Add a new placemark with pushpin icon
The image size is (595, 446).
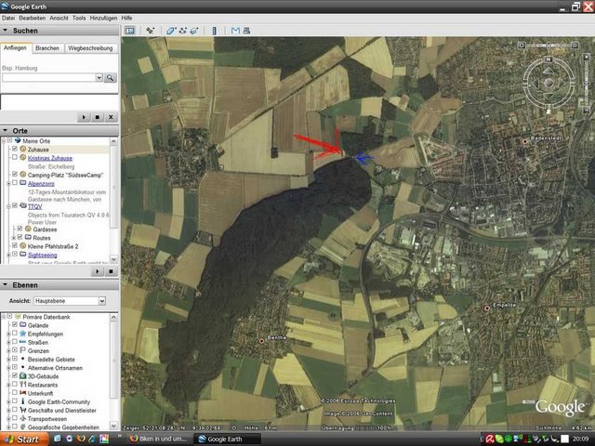point(151,31)
